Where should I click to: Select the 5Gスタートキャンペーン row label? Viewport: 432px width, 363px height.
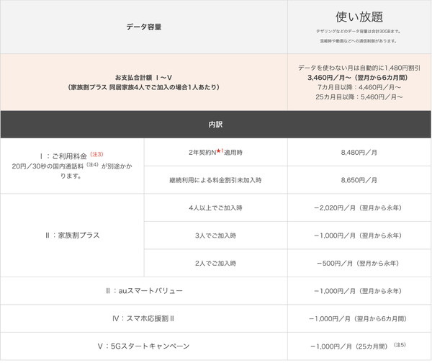[x=143, y=346]
